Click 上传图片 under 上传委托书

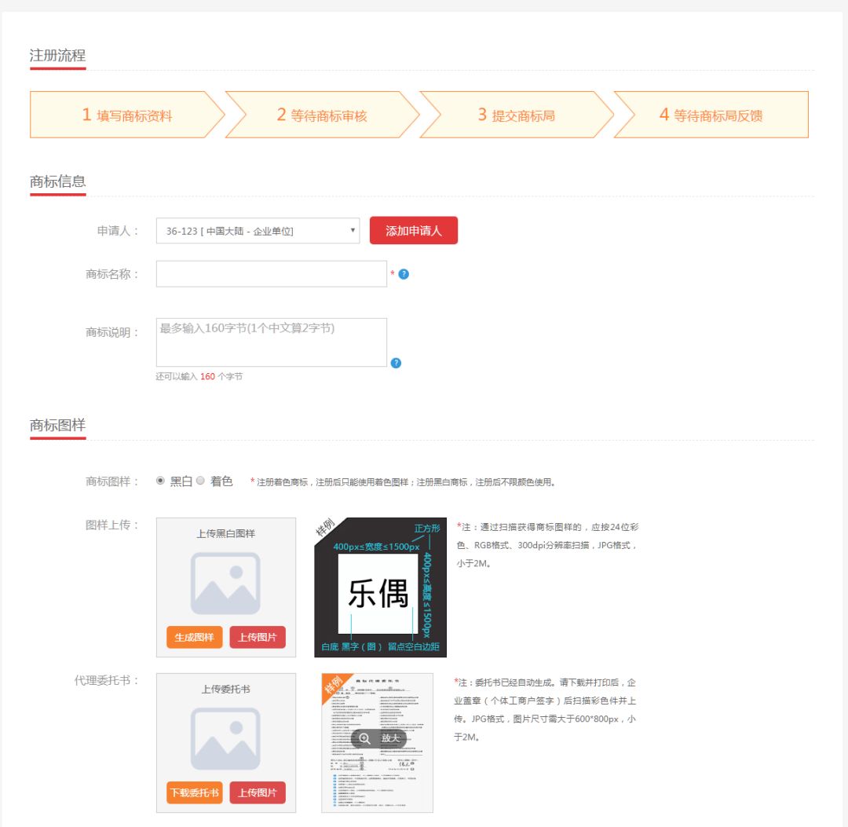point(258,792)
